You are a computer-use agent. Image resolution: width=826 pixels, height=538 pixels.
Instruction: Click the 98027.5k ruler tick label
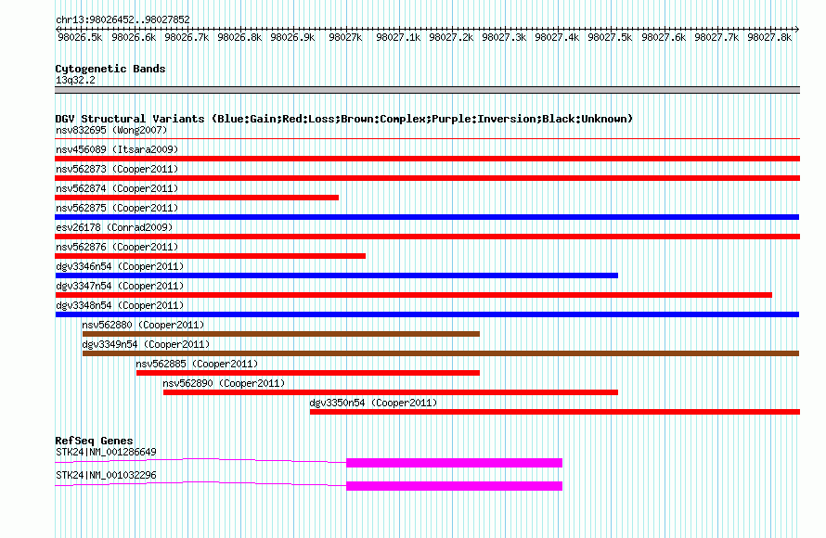(610, 37)
